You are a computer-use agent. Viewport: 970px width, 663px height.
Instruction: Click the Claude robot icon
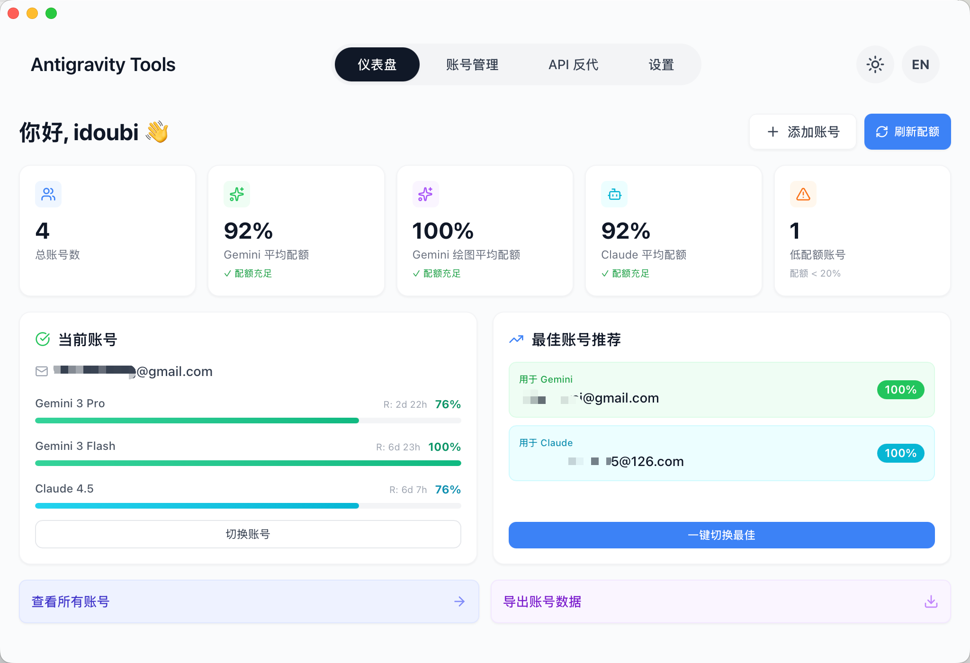[x=614, y=194]
